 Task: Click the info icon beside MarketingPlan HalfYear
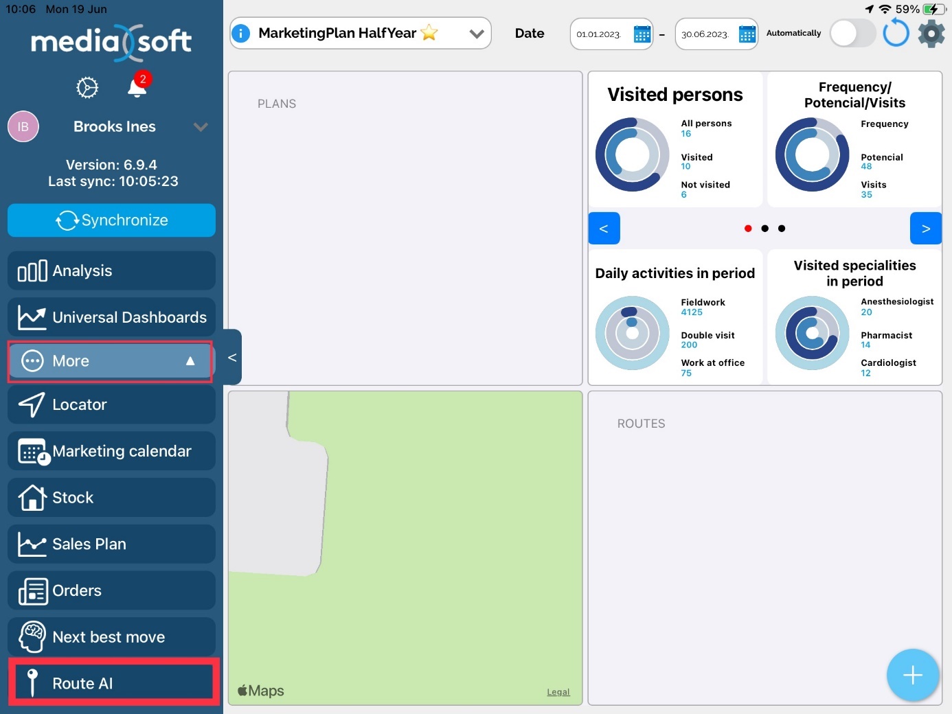coord(241,33)
